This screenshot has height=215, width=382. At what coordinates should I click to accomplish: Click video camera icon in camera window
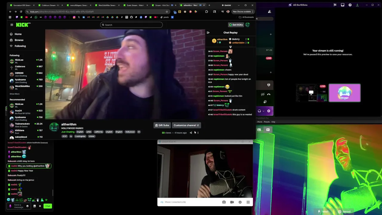point(232,202)
